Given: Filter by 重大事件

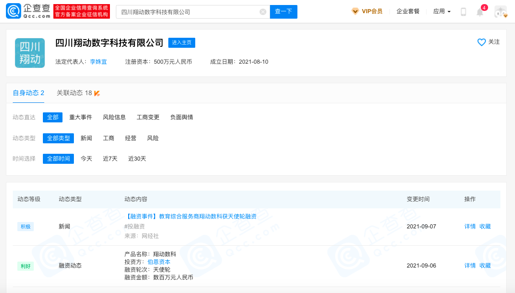Looking at the screenshot, I should pos(80,117).
